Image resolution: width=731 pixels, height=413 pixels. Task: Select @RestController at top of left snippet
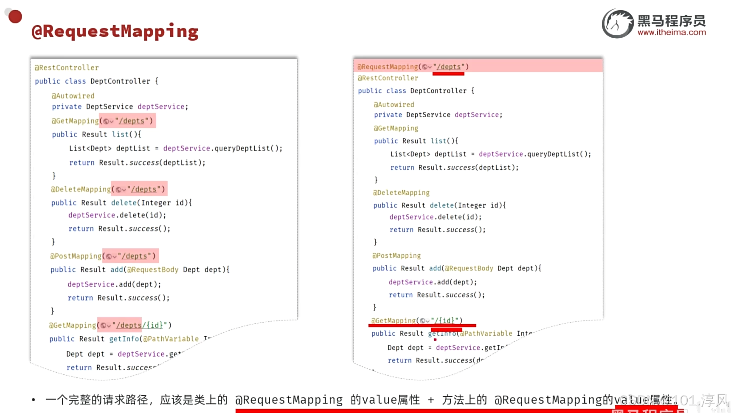click(x=67, y=67)
